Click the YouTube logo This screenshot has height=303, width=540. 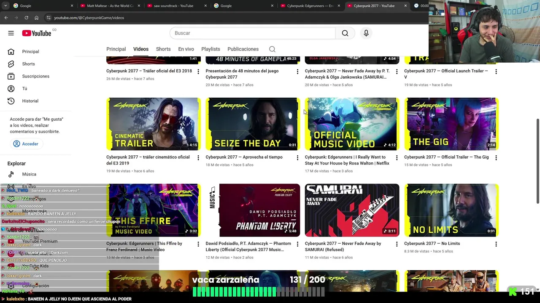point(37,33)
